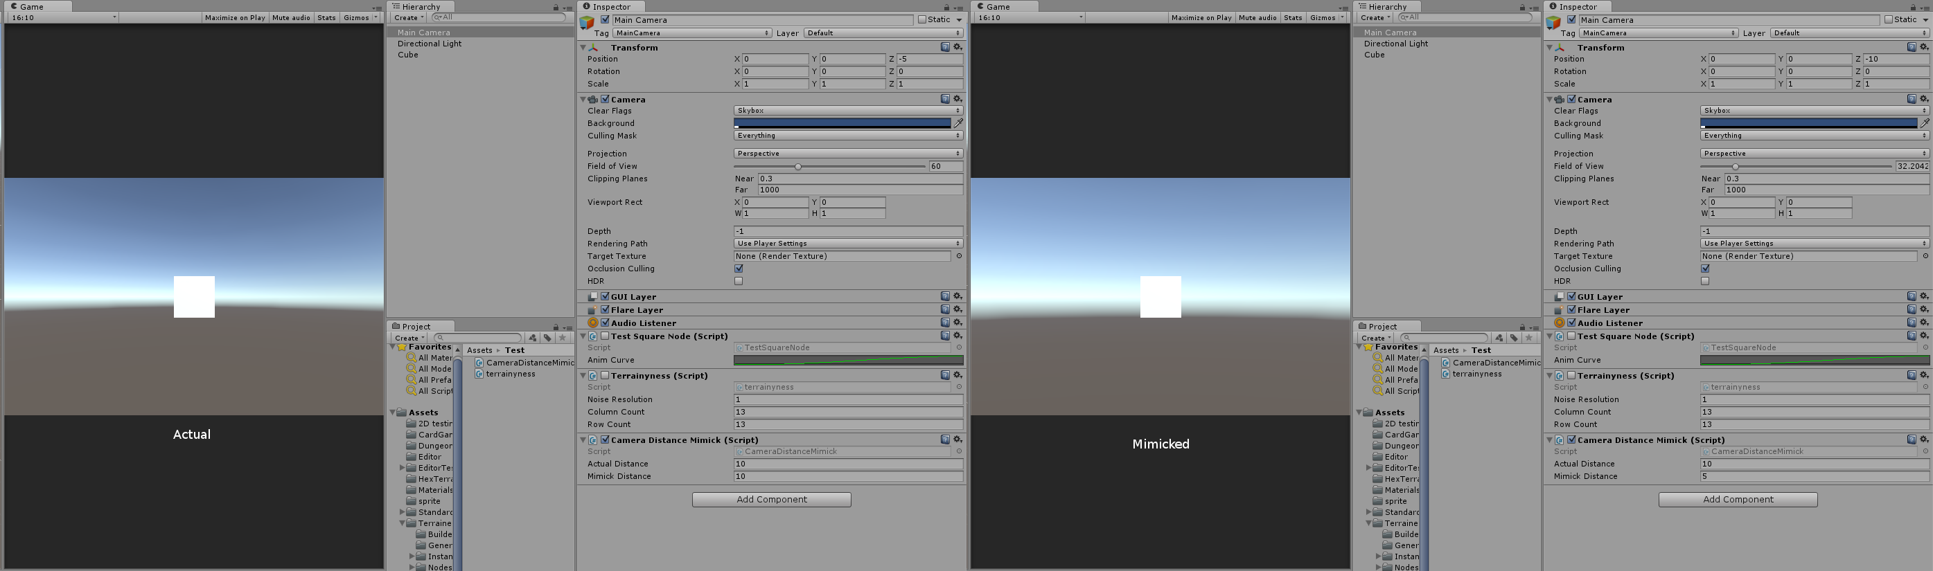Screen dimensions: 1933x571
Task: Open Camera component gear menu in Mimicked editor
Action: 1924,99
